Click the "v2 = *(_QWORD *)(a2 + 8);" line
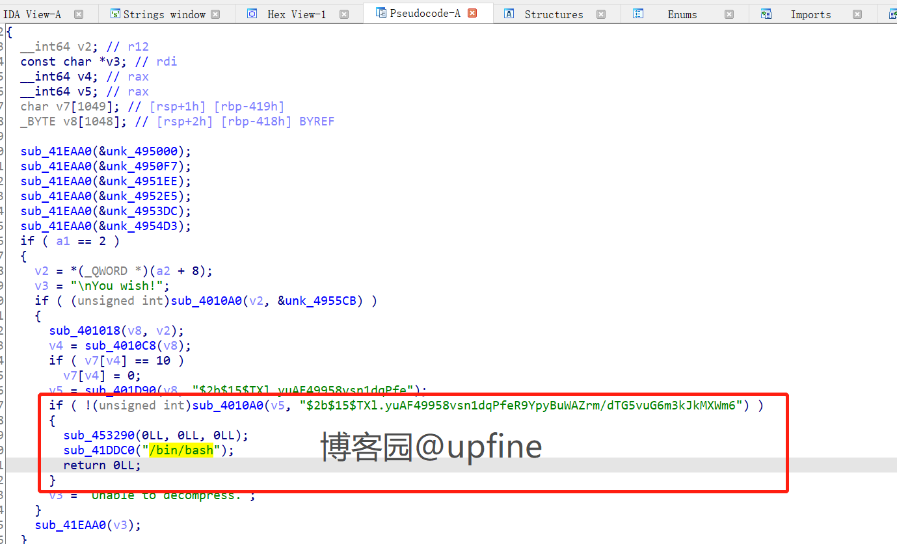 click(124, 270)
